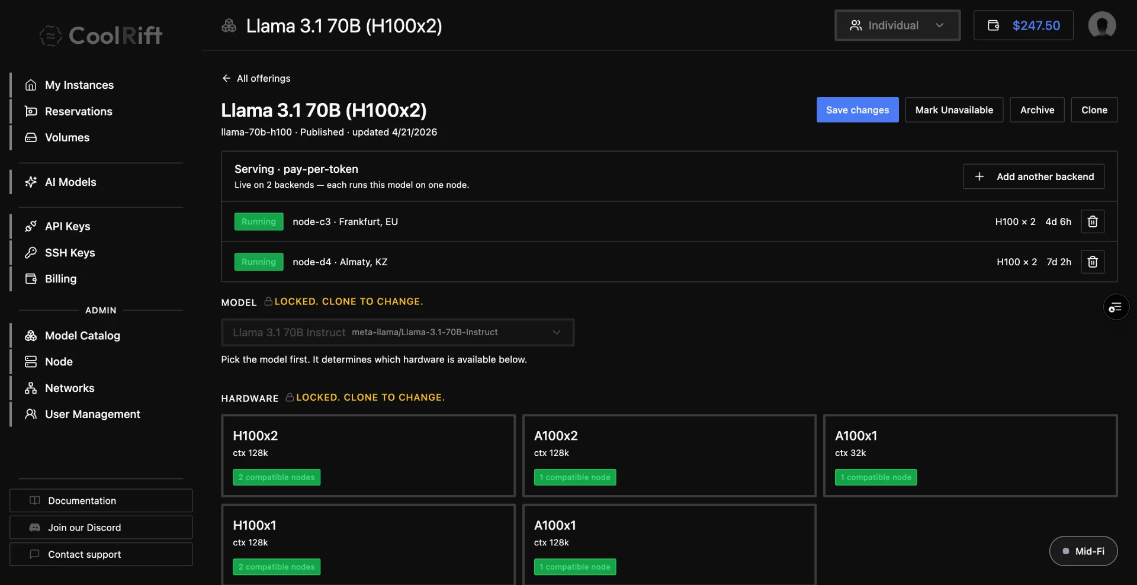Image resolution: width=1137 pixels, height=585 pixels.
Task: Click the Networks icon
Action: [x=31, y=388]
